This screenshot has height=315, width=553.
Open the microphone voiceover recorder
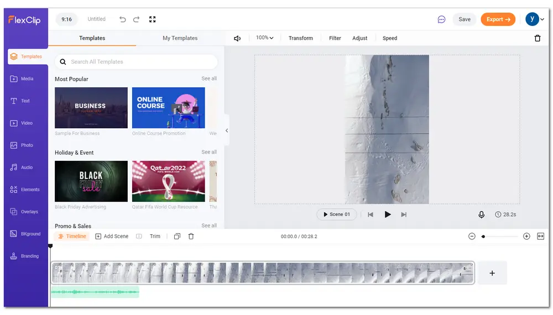click(x=481, y=214)
